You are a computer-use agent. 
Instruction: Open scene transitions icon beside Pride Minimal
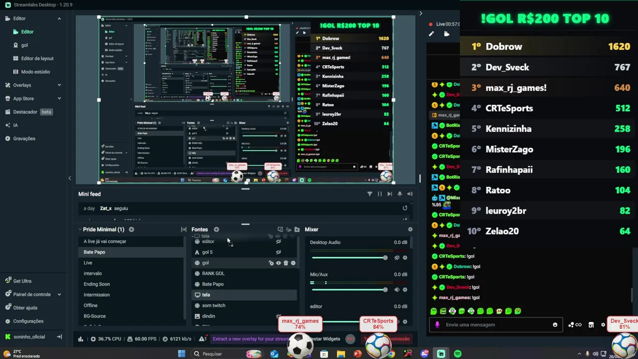click(x=183, y=229)
